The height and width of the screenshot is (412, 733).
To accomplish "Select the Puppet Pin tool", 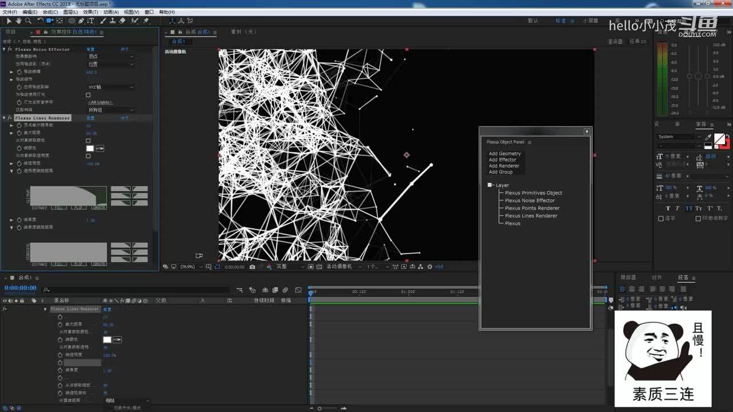I will (x=146, y=21).
